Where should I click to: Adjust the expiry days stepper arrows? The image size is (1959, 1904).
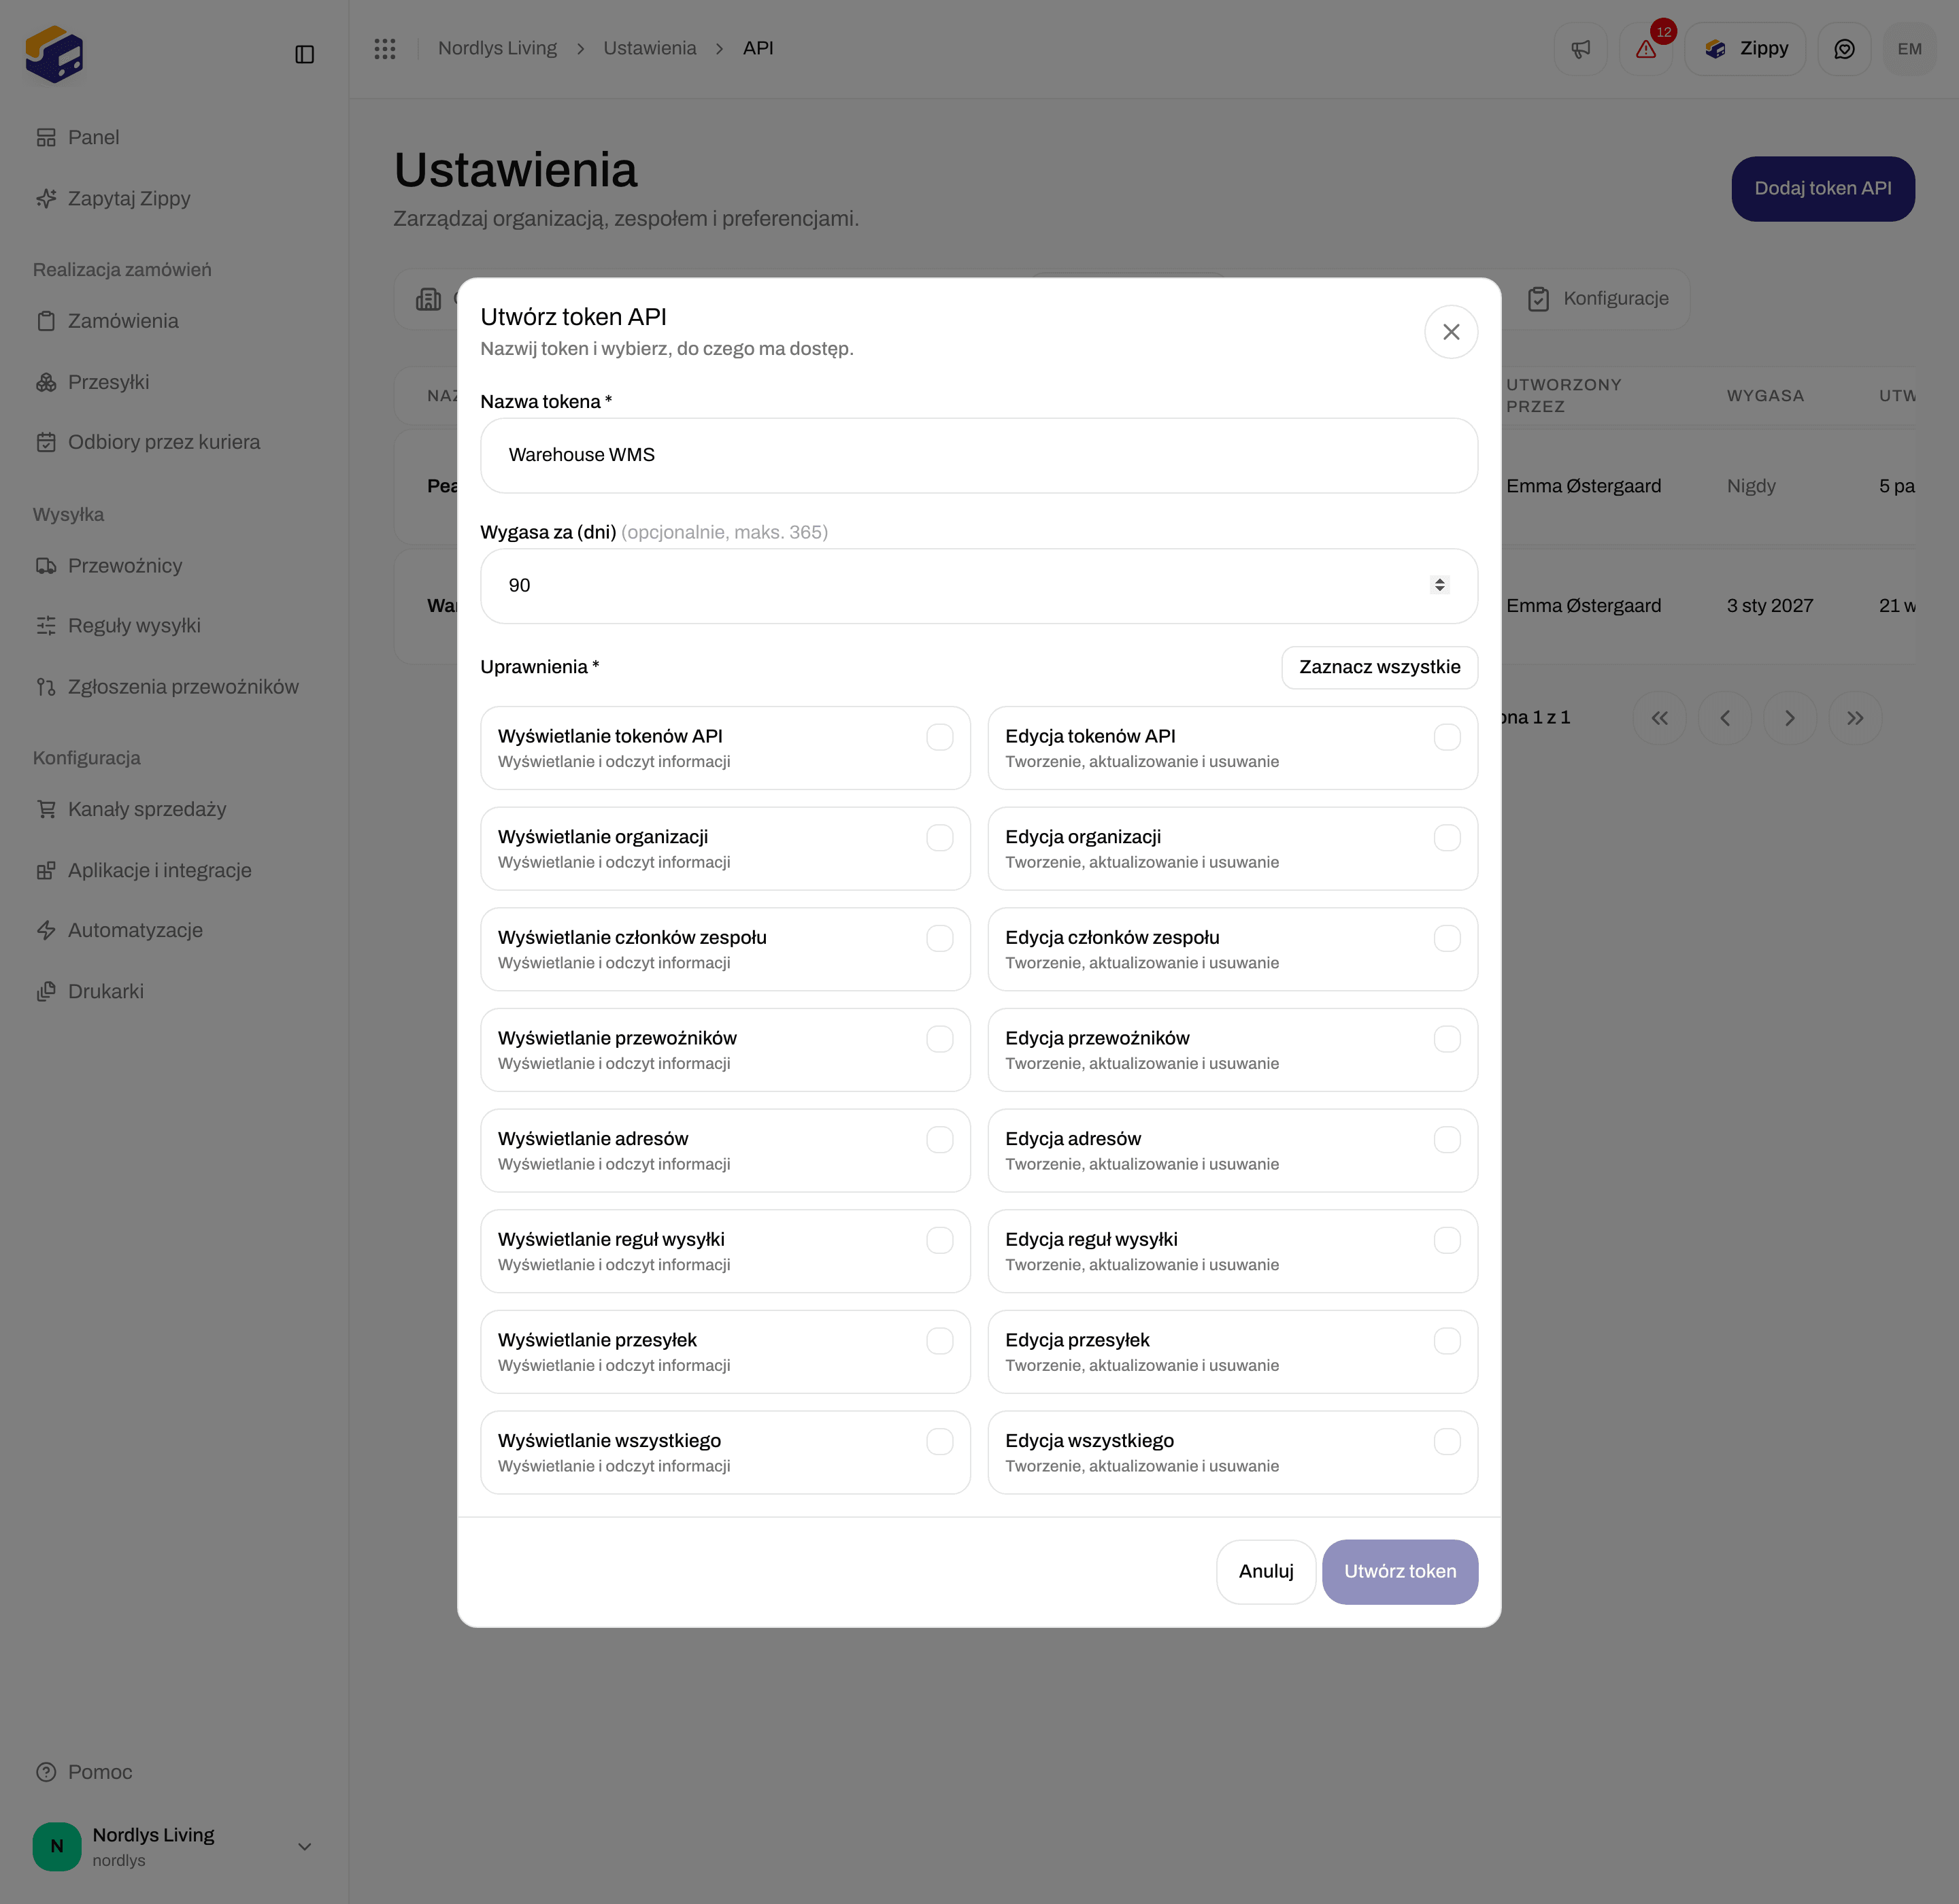coord(1439,585)
